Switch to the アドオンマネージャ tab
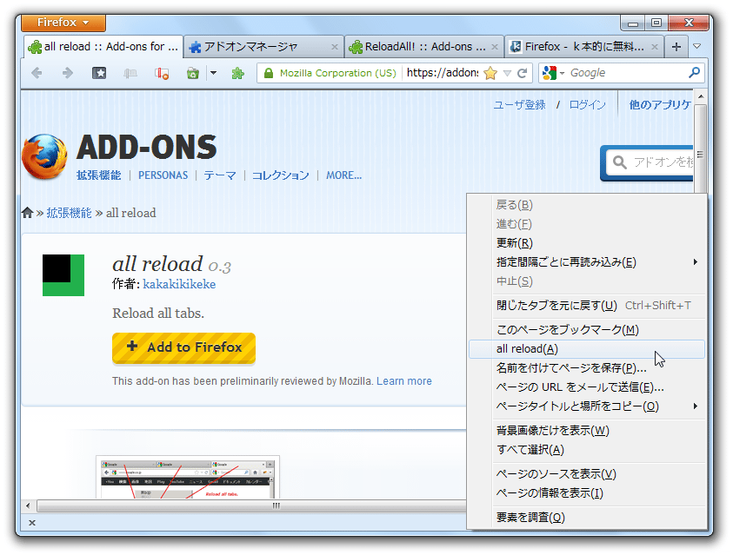The image size is (733, 555). tap(263, 47)
